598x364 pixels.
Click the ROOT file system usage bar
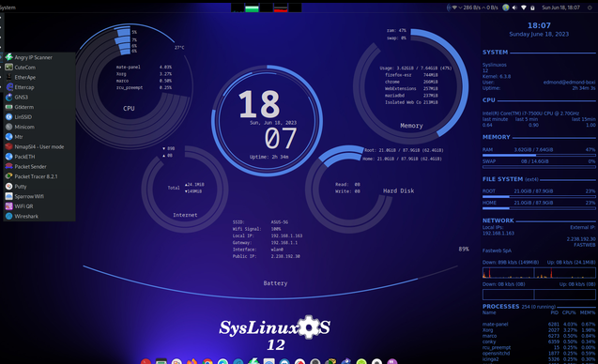click(539, 197)
